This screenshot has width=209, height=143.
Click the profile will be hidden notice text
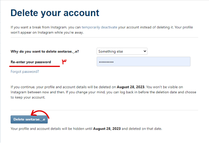pos(86,129)
